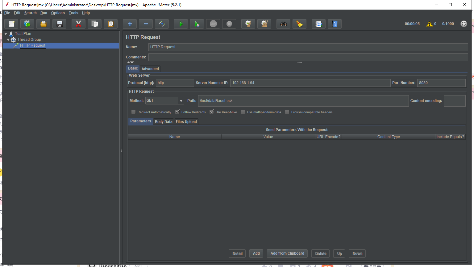
Task: Clear all results with double broom icon
Action: [264, 24]
